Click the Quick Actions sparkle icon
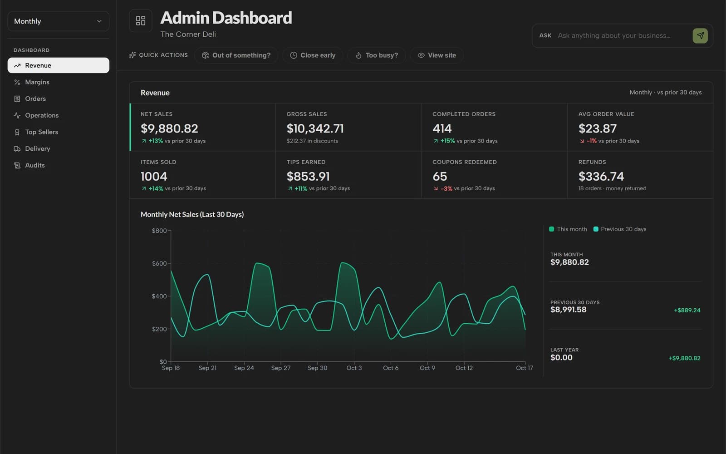Screen dimensions: 726x454 (x=132, y=55)
